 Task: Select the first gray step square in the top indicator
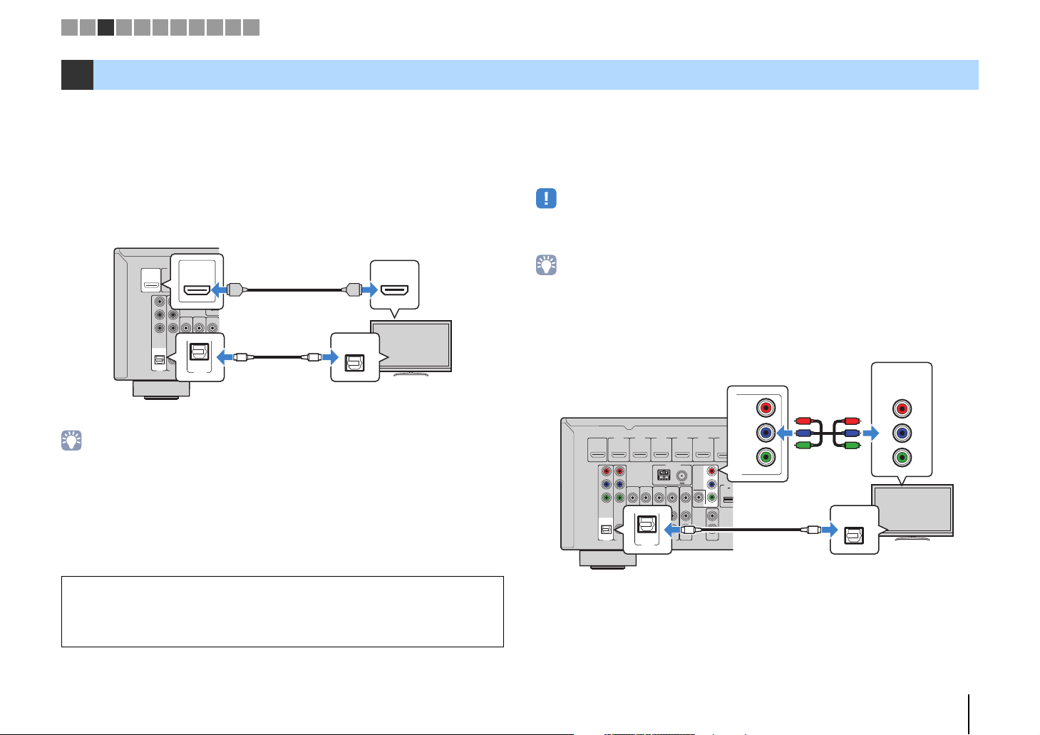[x=69, y=28]
